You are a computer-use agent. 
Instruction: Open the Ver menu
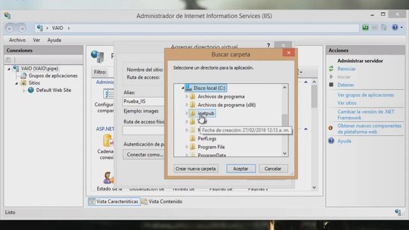36,40
